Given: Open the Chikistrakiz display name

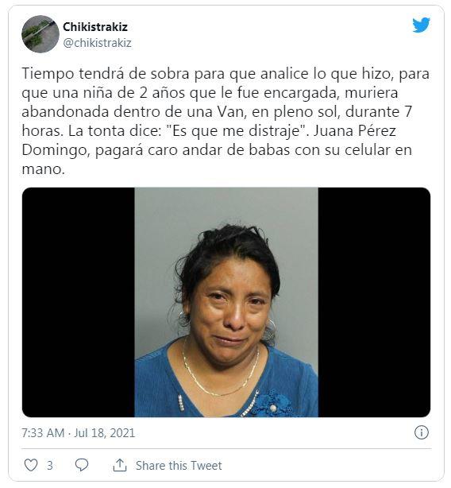Looking at the screenshot, I should pos(95,27).
